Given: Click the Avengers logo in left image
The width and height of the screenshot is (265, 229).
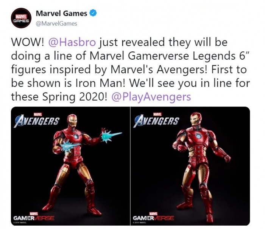Looking at the screenshot, I should (37, 121).
